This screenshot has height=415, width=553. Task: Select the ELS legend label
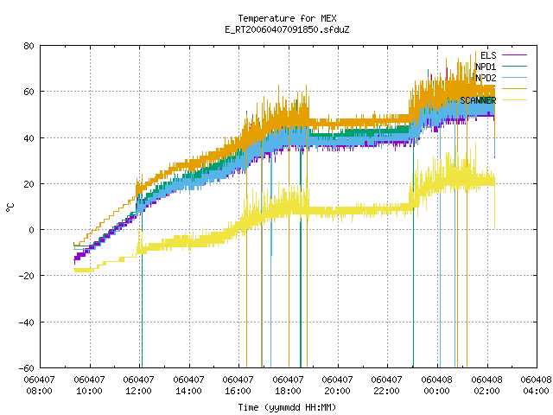488,55
